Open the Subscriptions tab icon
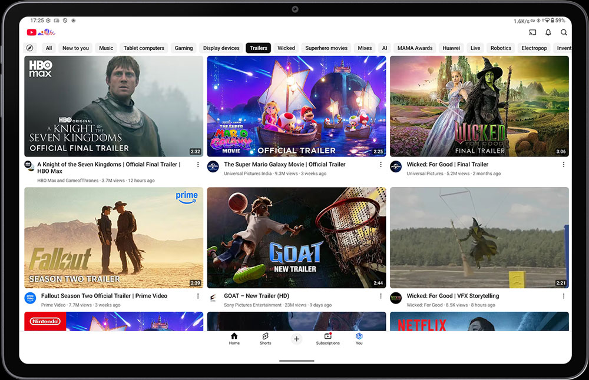589x380 pixels. pos(328,338)
